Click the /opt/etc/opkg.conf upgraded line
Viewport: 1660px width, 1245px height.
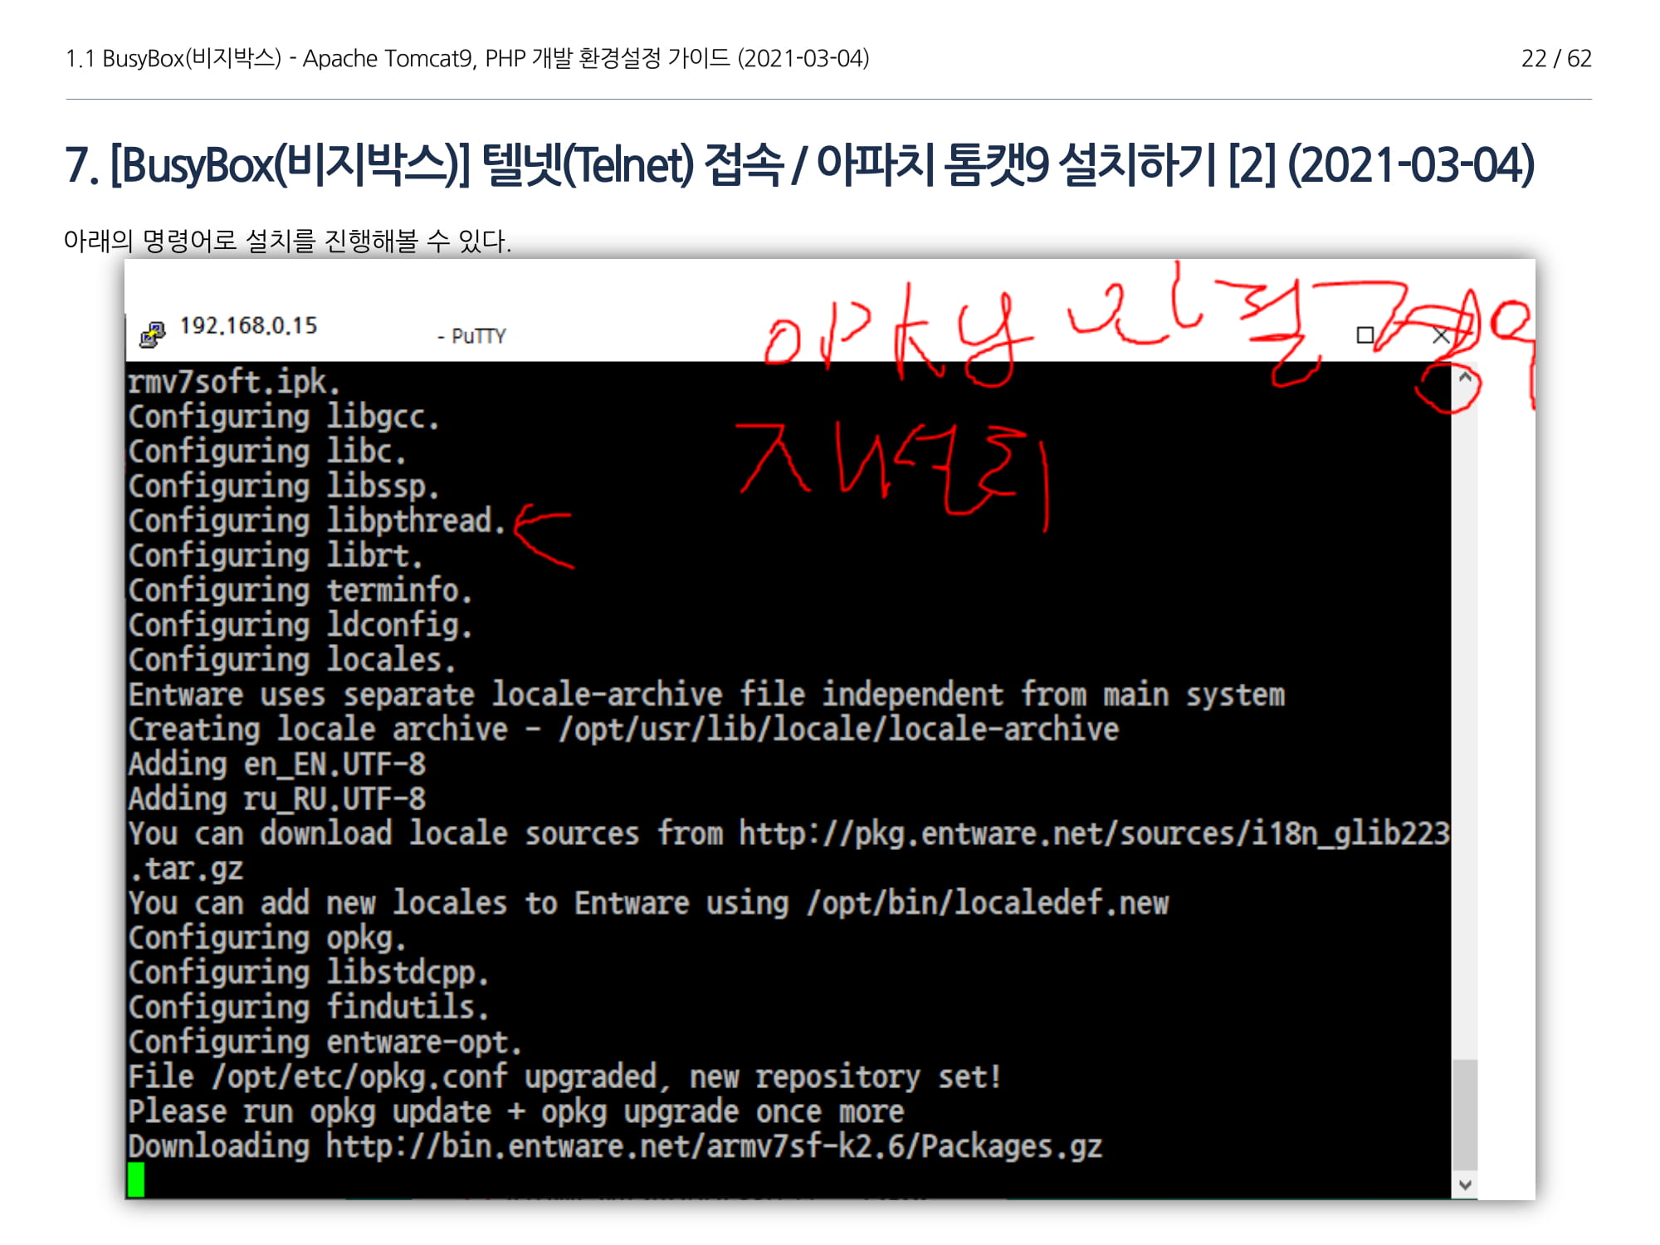coord(564,1077)
